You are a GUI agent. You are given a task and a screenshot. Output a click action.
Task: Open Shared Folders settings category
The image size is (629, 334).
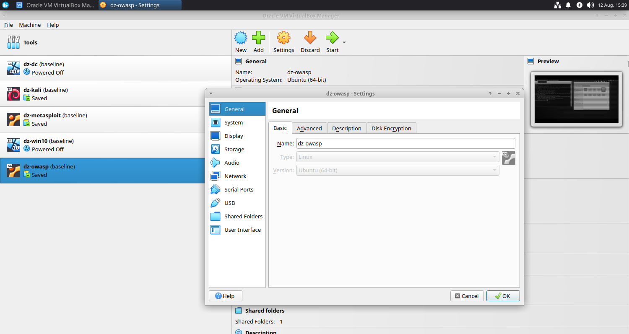click(x=237, y=216)
